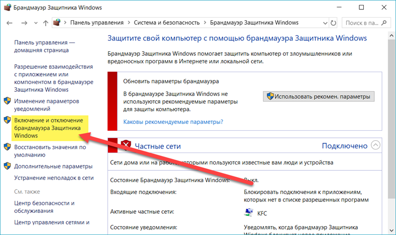Open the recent locations dropdown arrow
The image size is (396, 235).
[x=36, y=23]
